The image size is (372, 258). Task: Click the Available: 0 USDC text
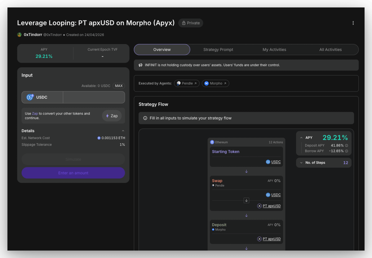click(96, 86)
